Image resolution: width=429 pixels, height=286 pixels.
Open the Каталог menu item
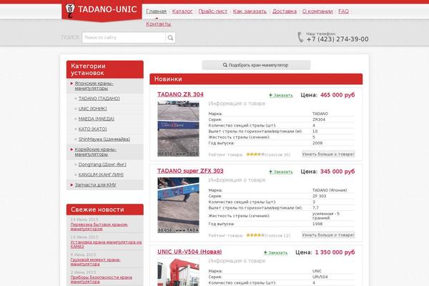[x=182, y=11]
